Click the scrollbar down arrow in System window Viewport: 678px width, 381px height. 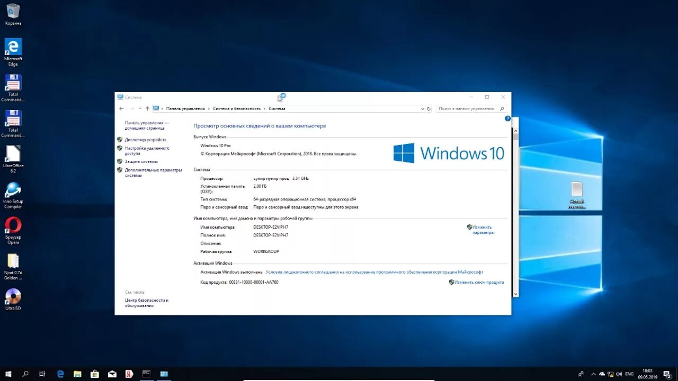(515, 294)
